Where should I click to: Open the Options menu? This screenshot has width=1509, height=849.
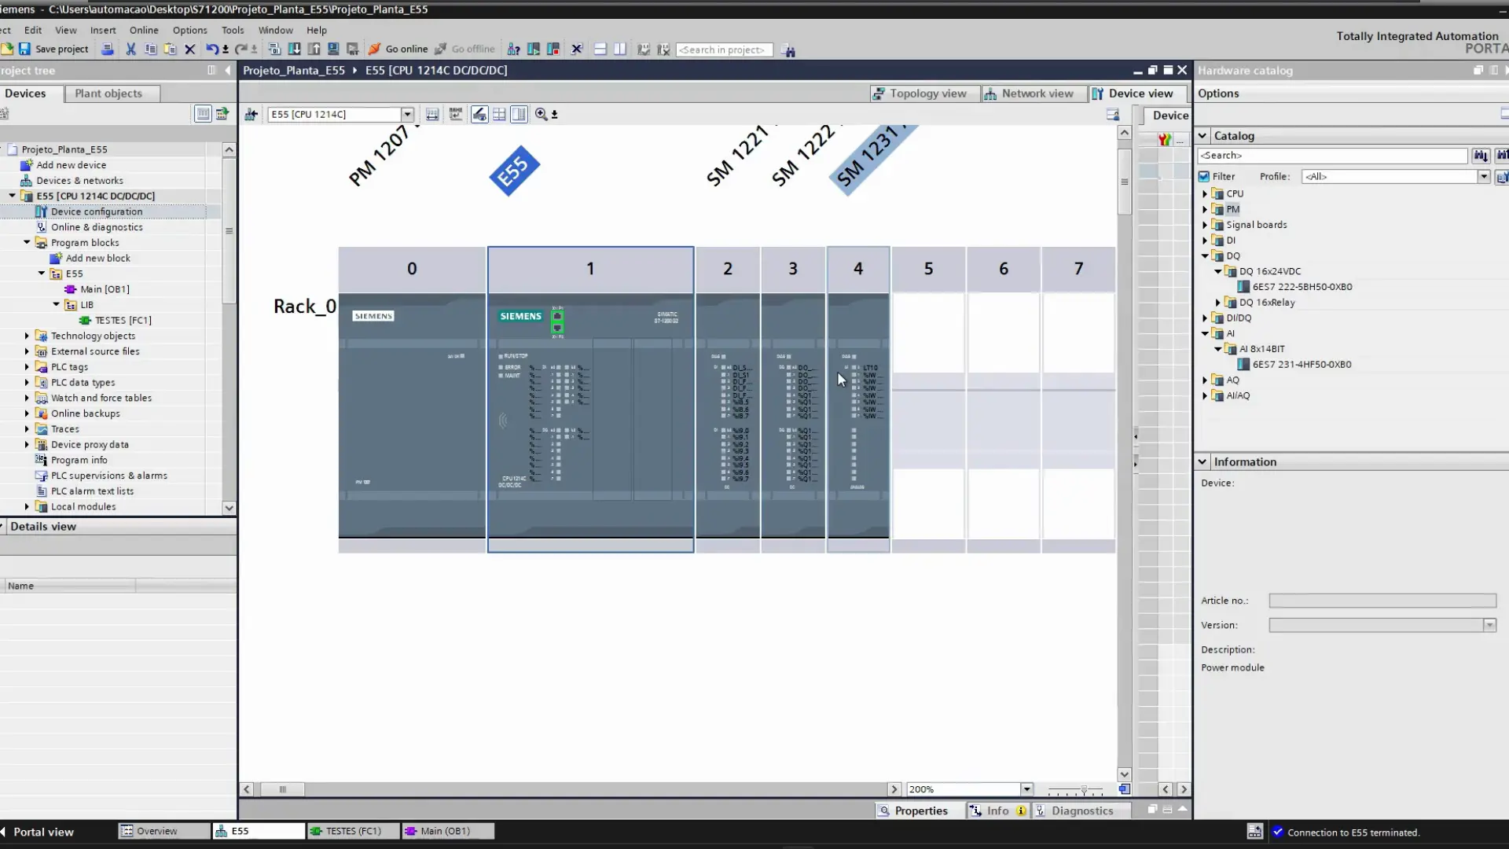click(x=190, y=30)
